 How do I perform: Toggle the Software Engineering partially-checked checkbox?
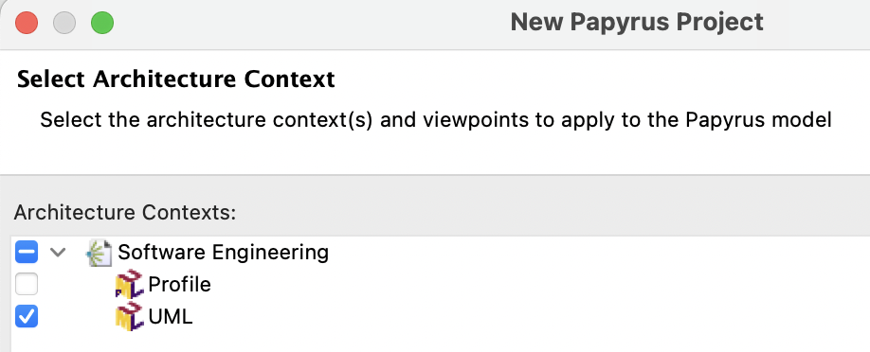coord(27,252)
